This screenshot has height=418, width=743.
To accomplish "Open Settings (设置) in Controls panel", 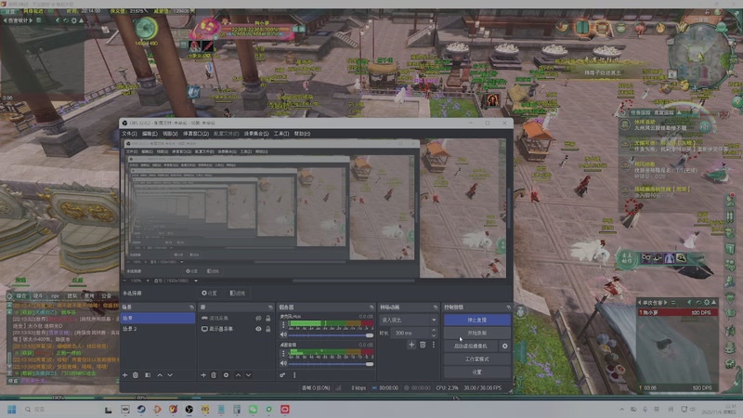I will 477,372.
